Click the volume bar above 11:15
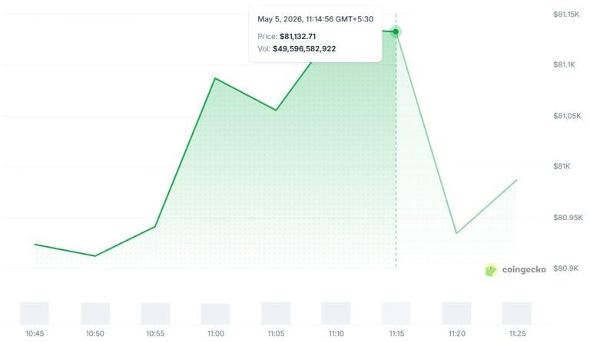The image size is (590, 342). pyautogui.click(x=396, y=313)
